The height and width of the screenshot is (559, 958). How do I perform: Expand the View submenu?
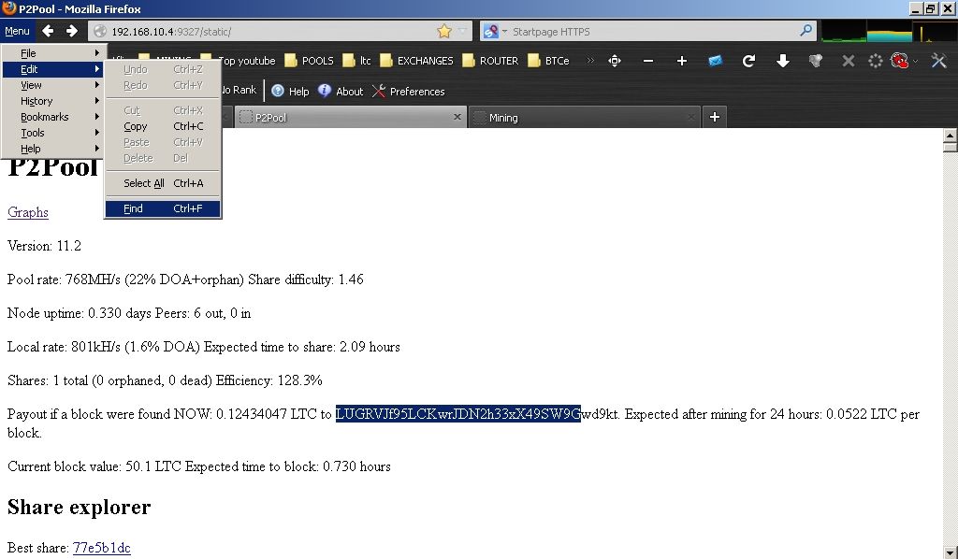coord(55,85)
